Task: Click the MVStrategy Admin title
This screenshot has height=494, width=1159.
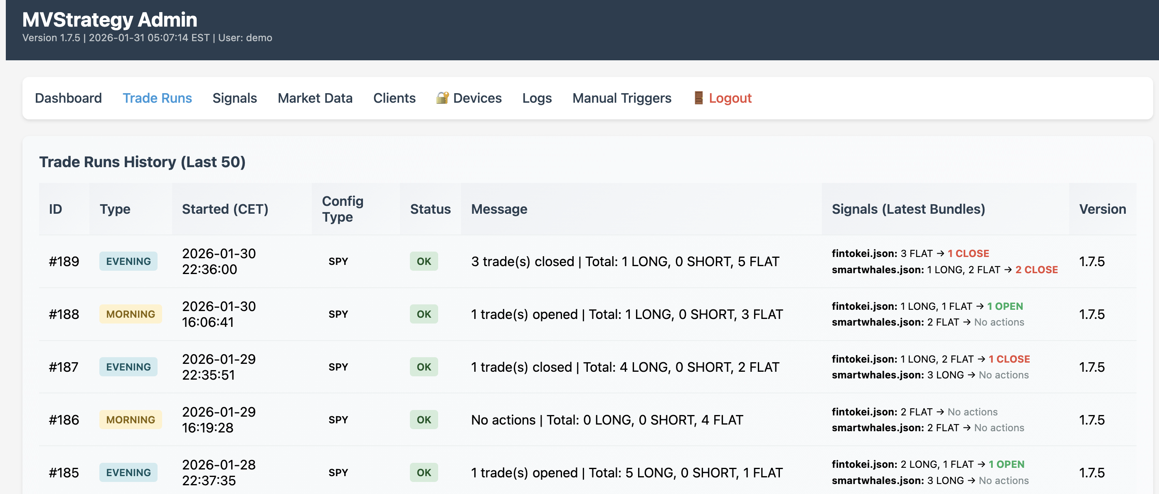Action: click(109, 20)
